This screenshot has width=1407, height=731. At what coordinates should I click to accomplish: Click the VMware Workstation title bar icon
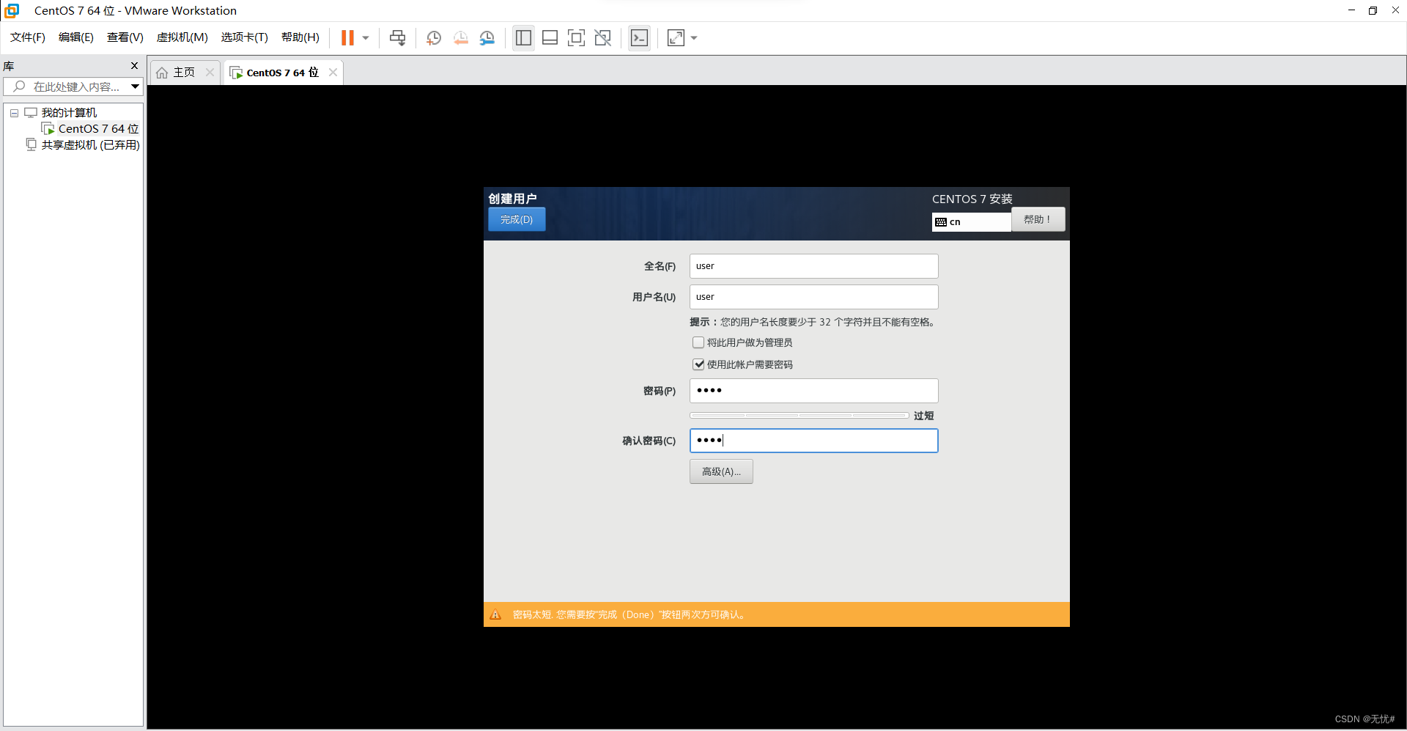pos(12,10)
